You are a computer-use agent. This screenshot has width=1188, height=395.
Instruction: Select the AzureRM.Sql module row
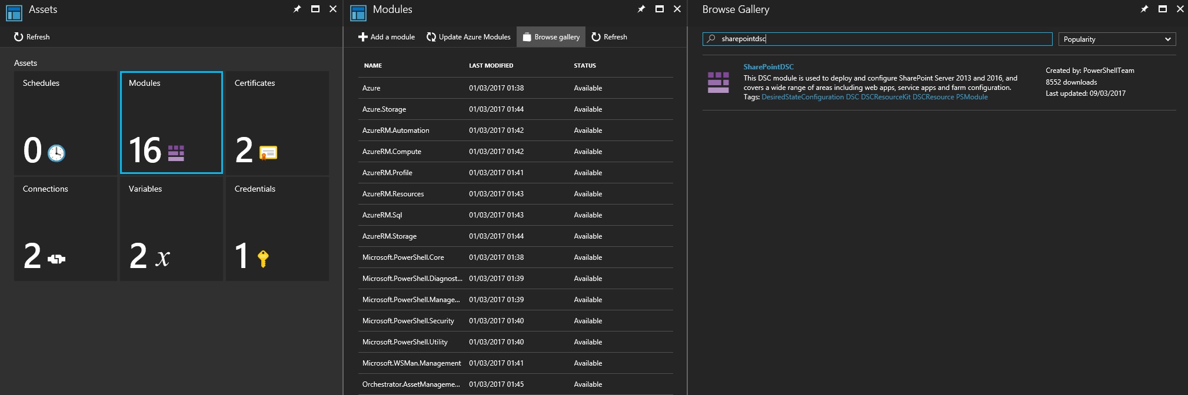click(x=515, y=215)
